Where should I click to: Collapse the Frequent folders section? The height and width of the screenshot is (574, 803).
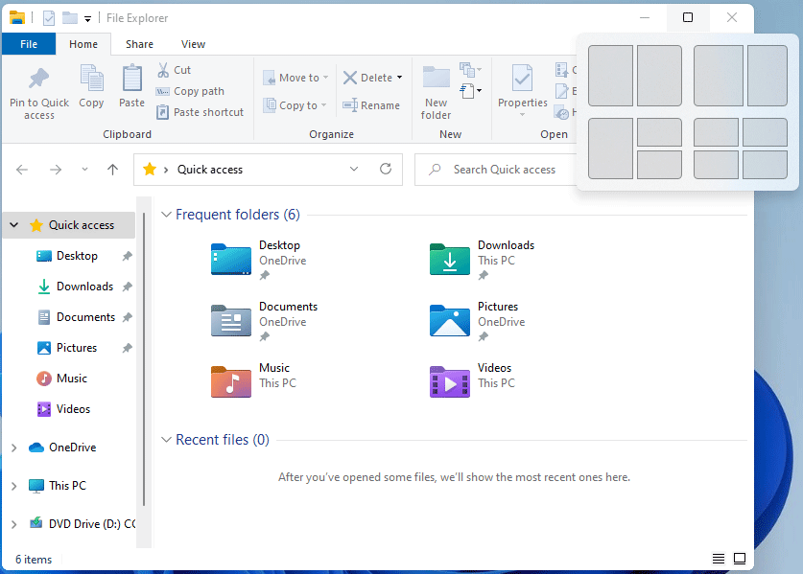(x=167, y=215)
